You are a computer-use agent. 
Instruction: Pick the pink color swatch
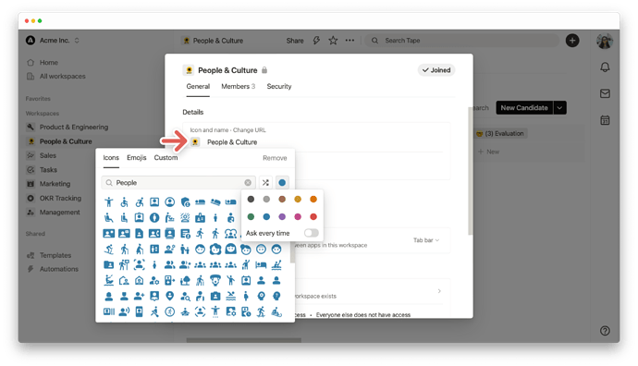coord(298,217)
